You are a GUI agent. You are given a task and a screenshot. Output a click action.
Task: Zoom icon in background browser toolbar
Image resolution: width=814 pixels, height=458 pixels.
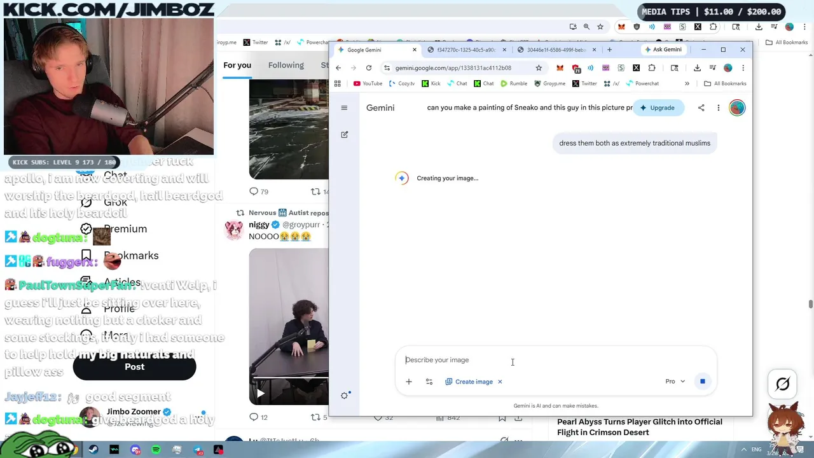[586, 27]
